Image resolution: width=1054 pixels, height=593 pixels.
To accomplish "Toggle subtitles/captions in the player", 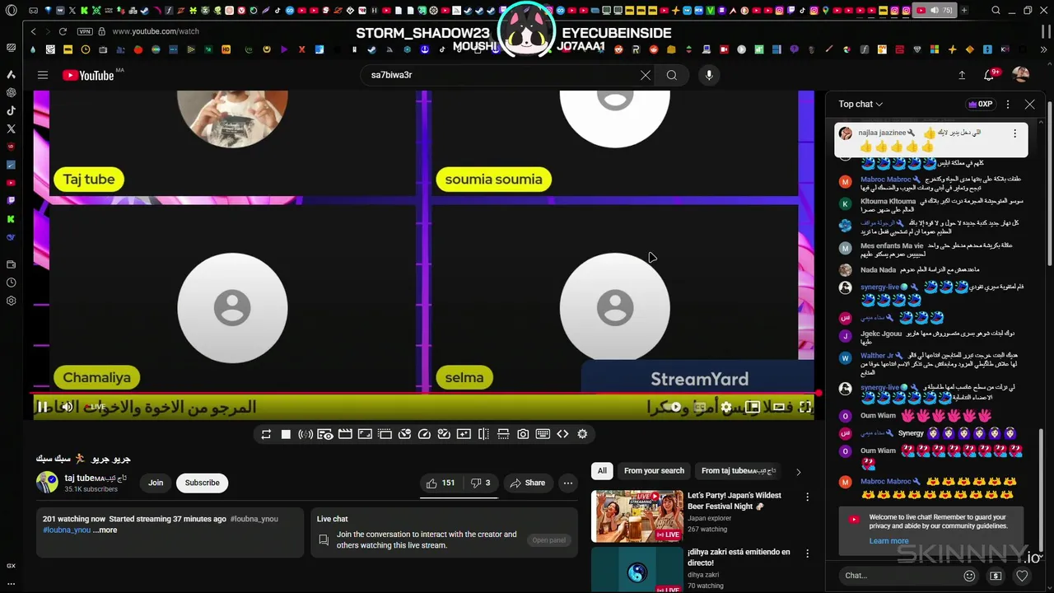I will point(700,407).
